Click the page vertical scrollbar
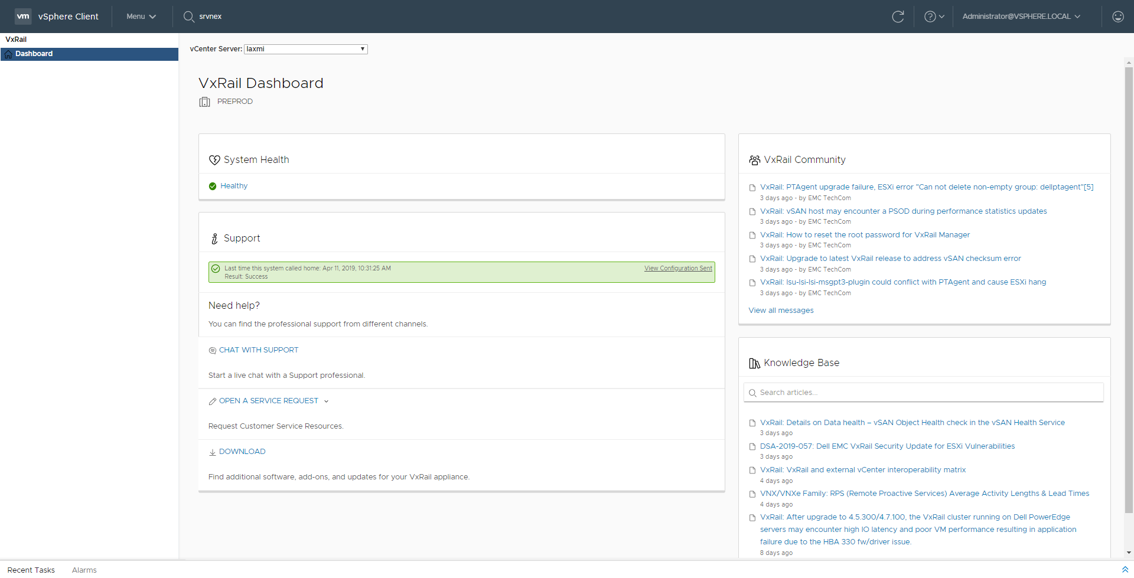The height and width of the screenshot is (578, 1134). pyautogui.click(x=1129, y=295)
